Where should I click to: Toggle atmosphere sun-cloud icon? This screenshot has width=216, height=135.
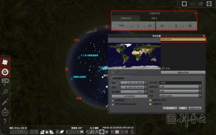[x=51, y=132]
